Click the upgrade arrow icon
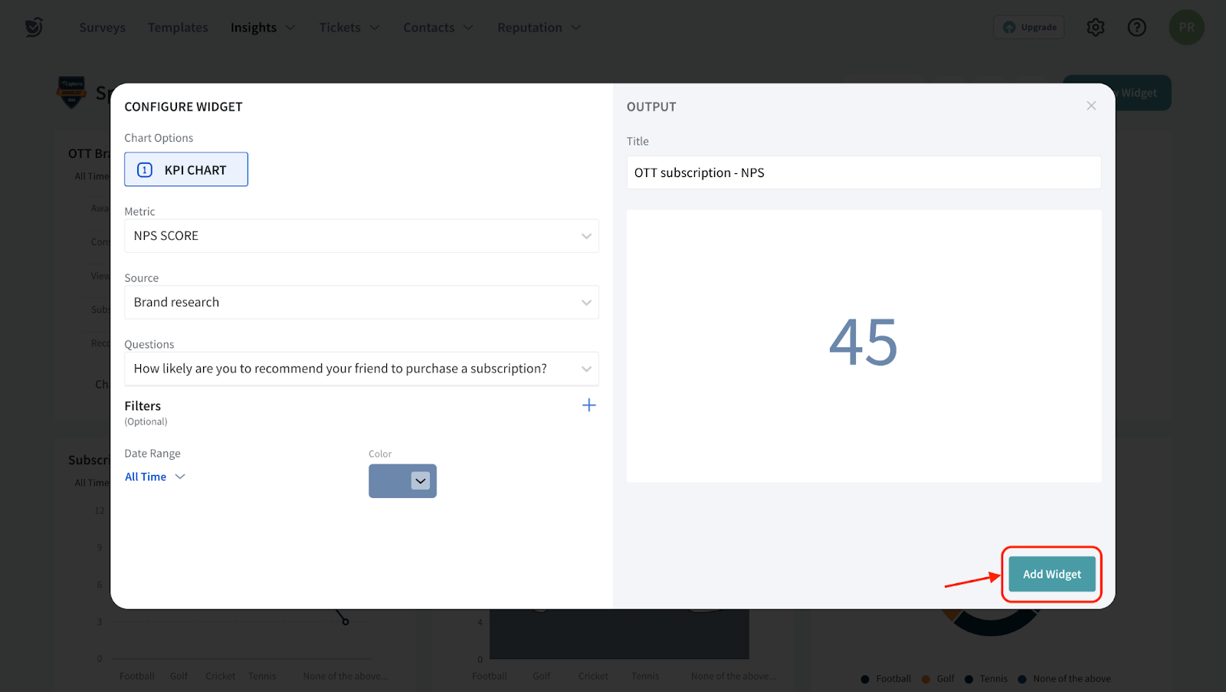This screenshot has width=1226, height=692. (1010, 28)
